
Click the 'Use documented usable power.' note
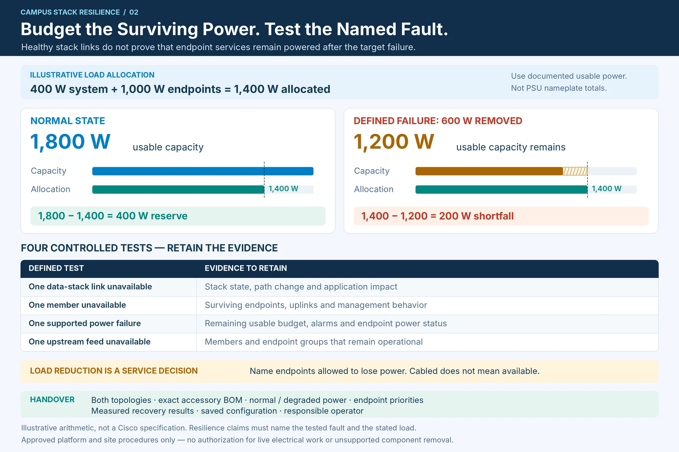point(569,76)
